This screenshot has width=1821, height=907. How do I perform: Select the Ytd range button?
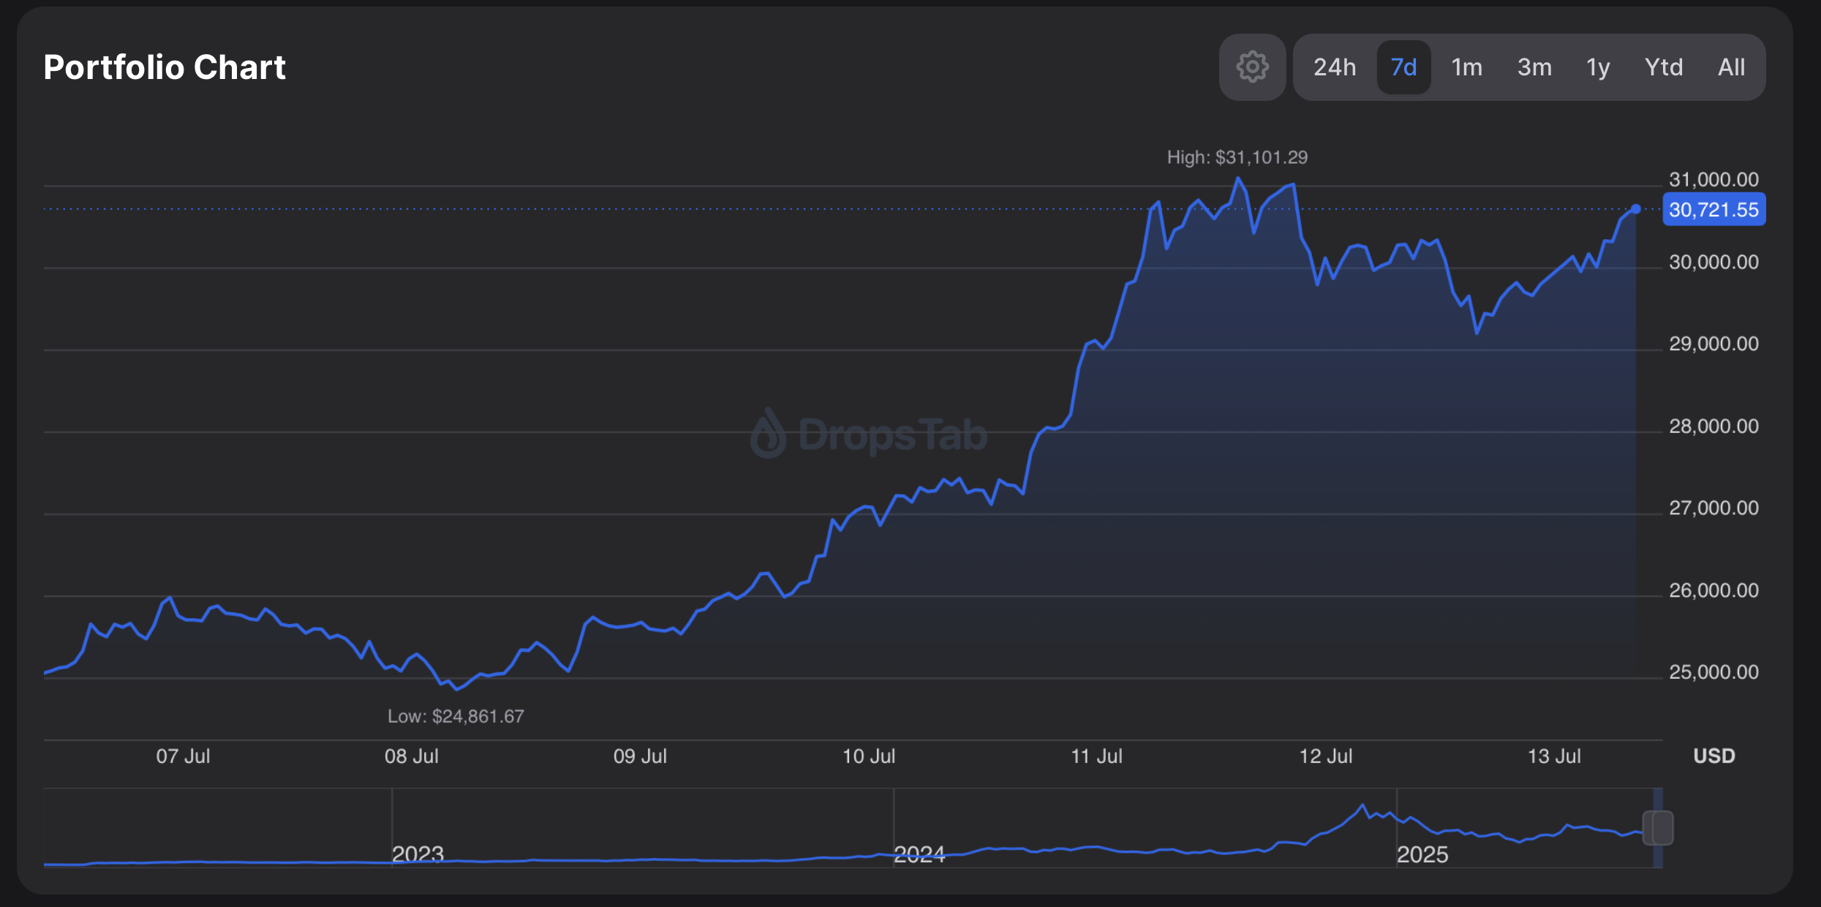tap(1664, 67)
